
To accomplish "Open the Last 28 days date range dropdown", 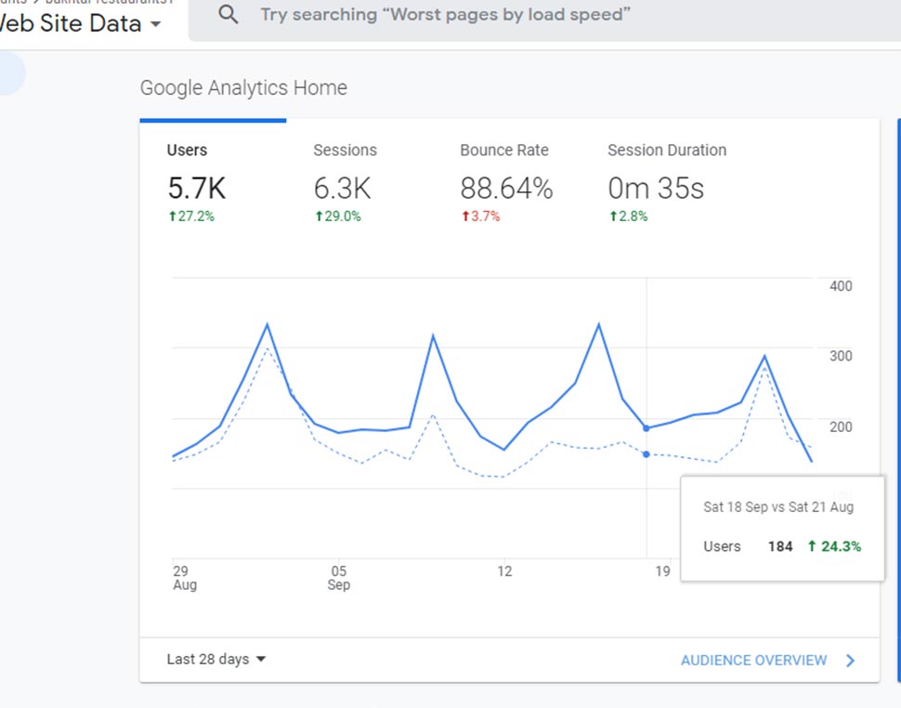I will pos(216,659).
